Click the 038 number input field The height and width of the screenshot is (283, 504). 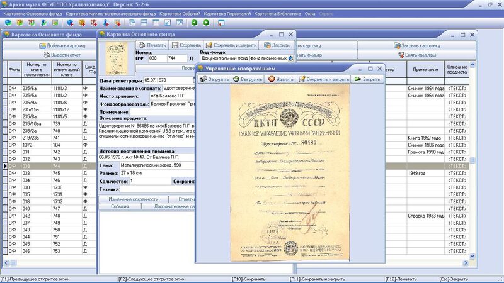tap(157, 58)
